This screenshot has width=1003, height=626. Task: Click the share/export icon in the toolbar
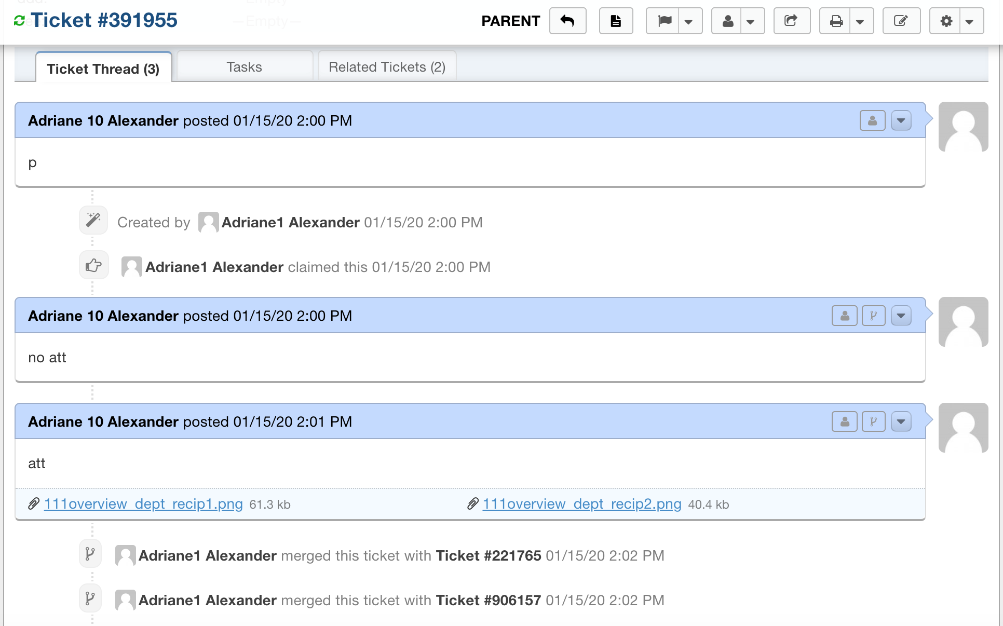coord(791,21)
